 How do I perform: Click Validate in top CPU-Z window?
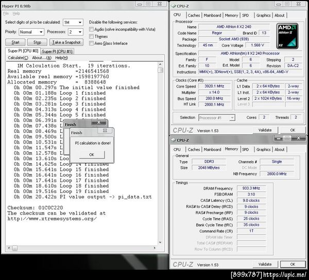point(265,130)
